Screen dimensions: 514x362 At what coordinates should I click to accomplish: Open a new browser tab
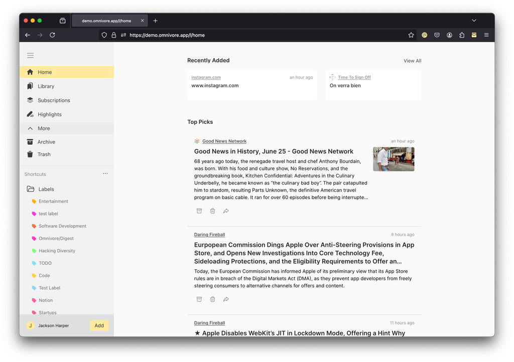tap(156, 21)
